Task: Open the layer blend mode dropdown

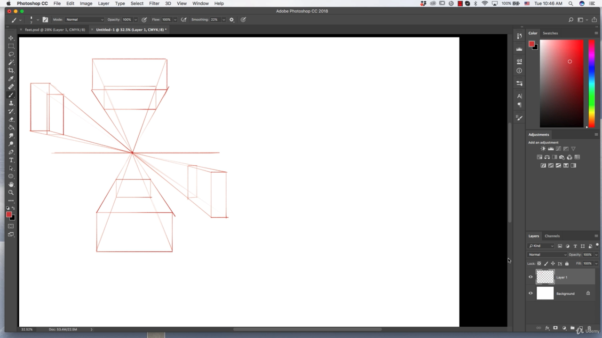Action: 547,254
